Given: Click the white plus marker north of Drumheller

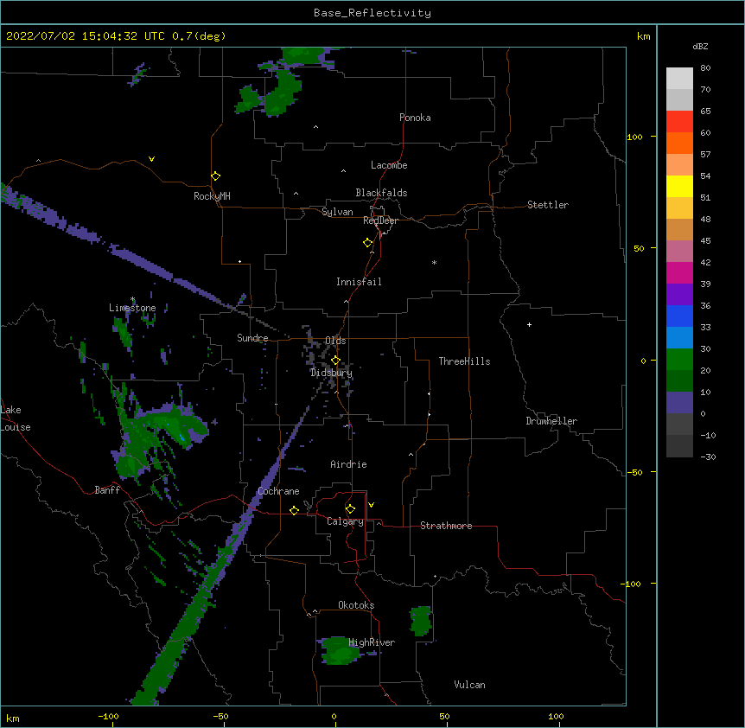Looking at the screenshot, I should point(529,324).
